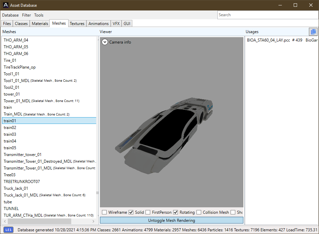
Task: Click the mesh list's left scroll arrow
Action: [5, 221]
